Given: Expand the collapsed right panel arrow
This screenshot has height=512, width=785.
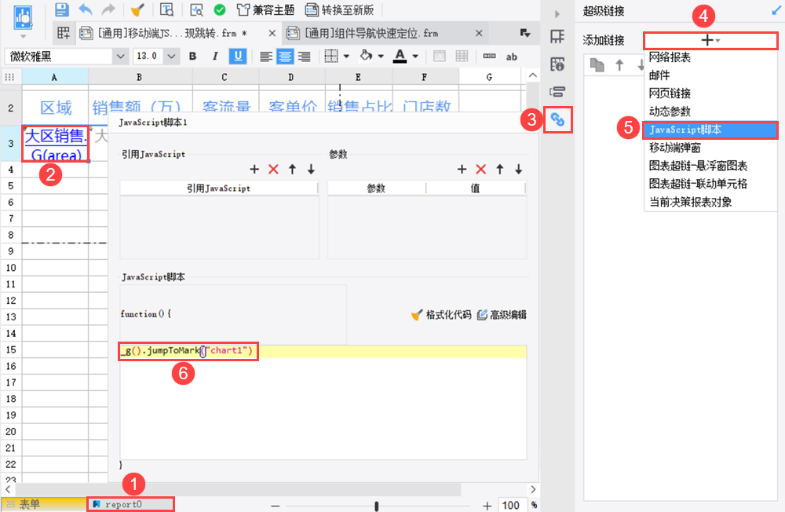Looking at the screenshot, I should (x=557, y=14).
